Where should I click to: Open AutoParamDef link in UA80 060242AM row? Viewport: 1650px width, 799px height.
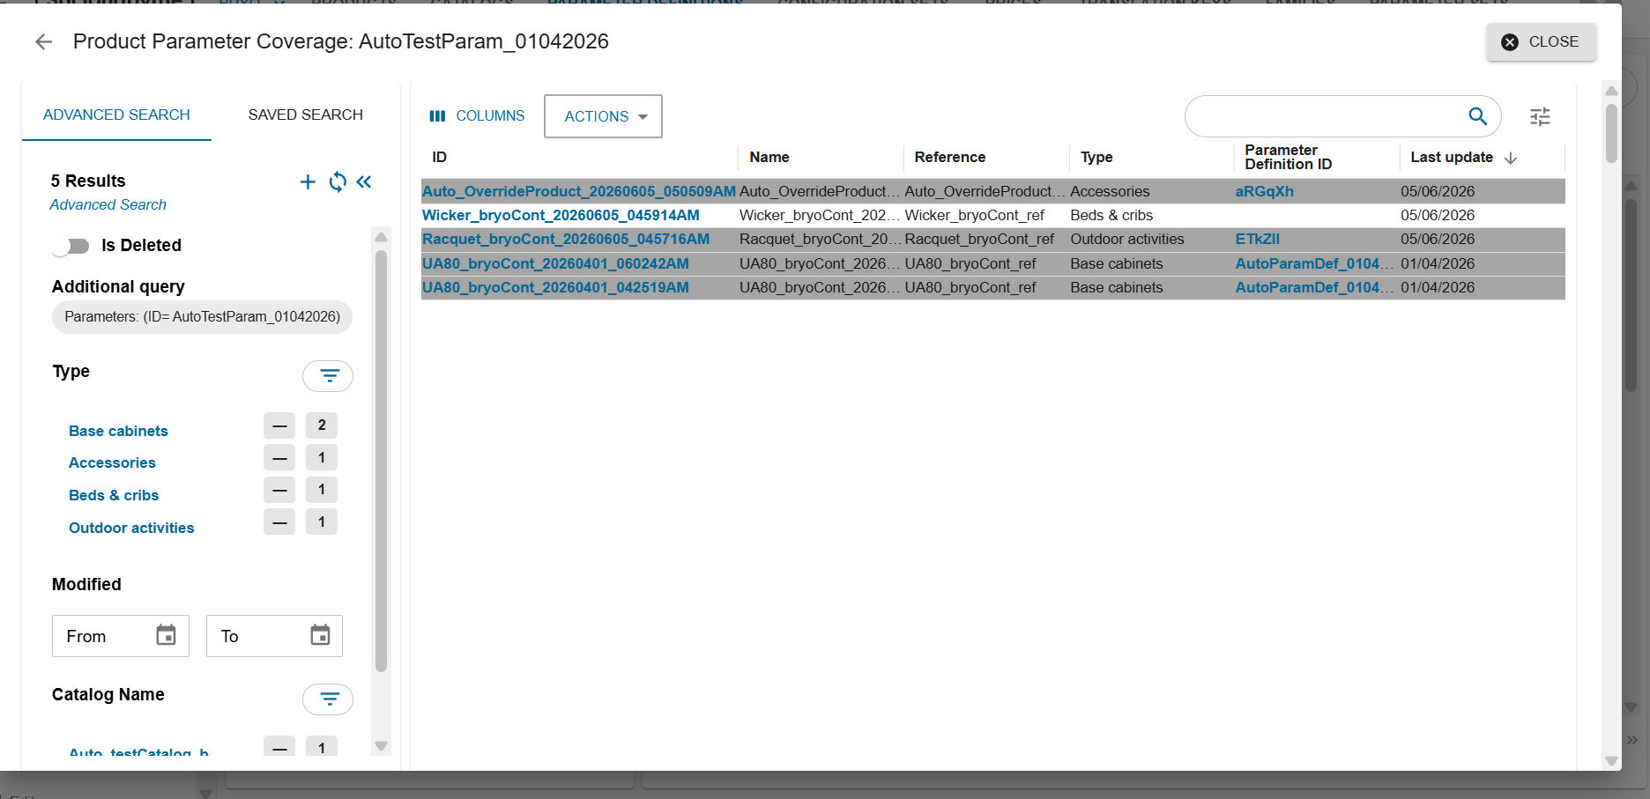pyautogui.click(x=1314, y=263)
